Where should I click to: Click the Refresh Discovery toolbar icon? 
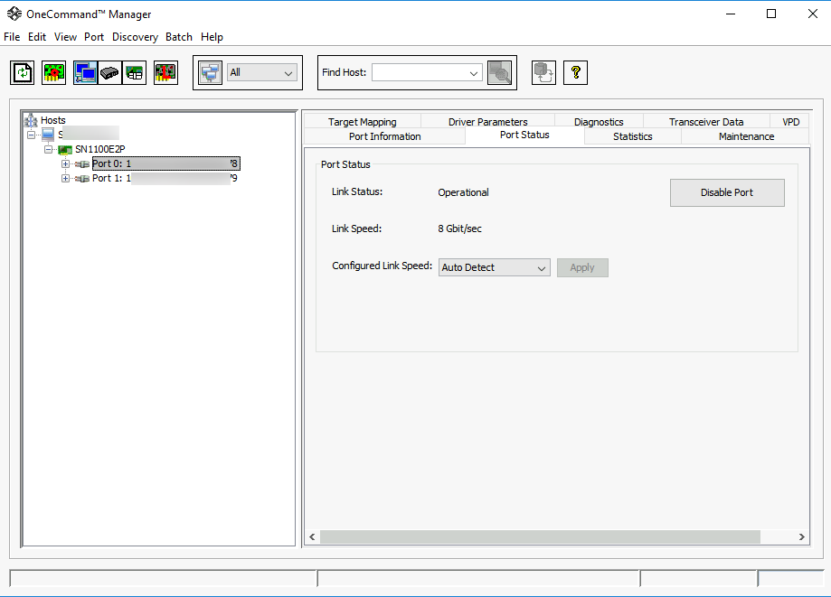click(x=23, y=72)
